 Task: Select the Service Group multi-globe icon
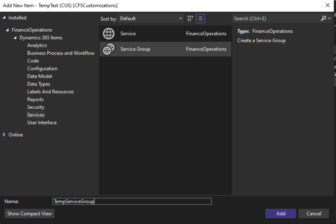point(109,49)
